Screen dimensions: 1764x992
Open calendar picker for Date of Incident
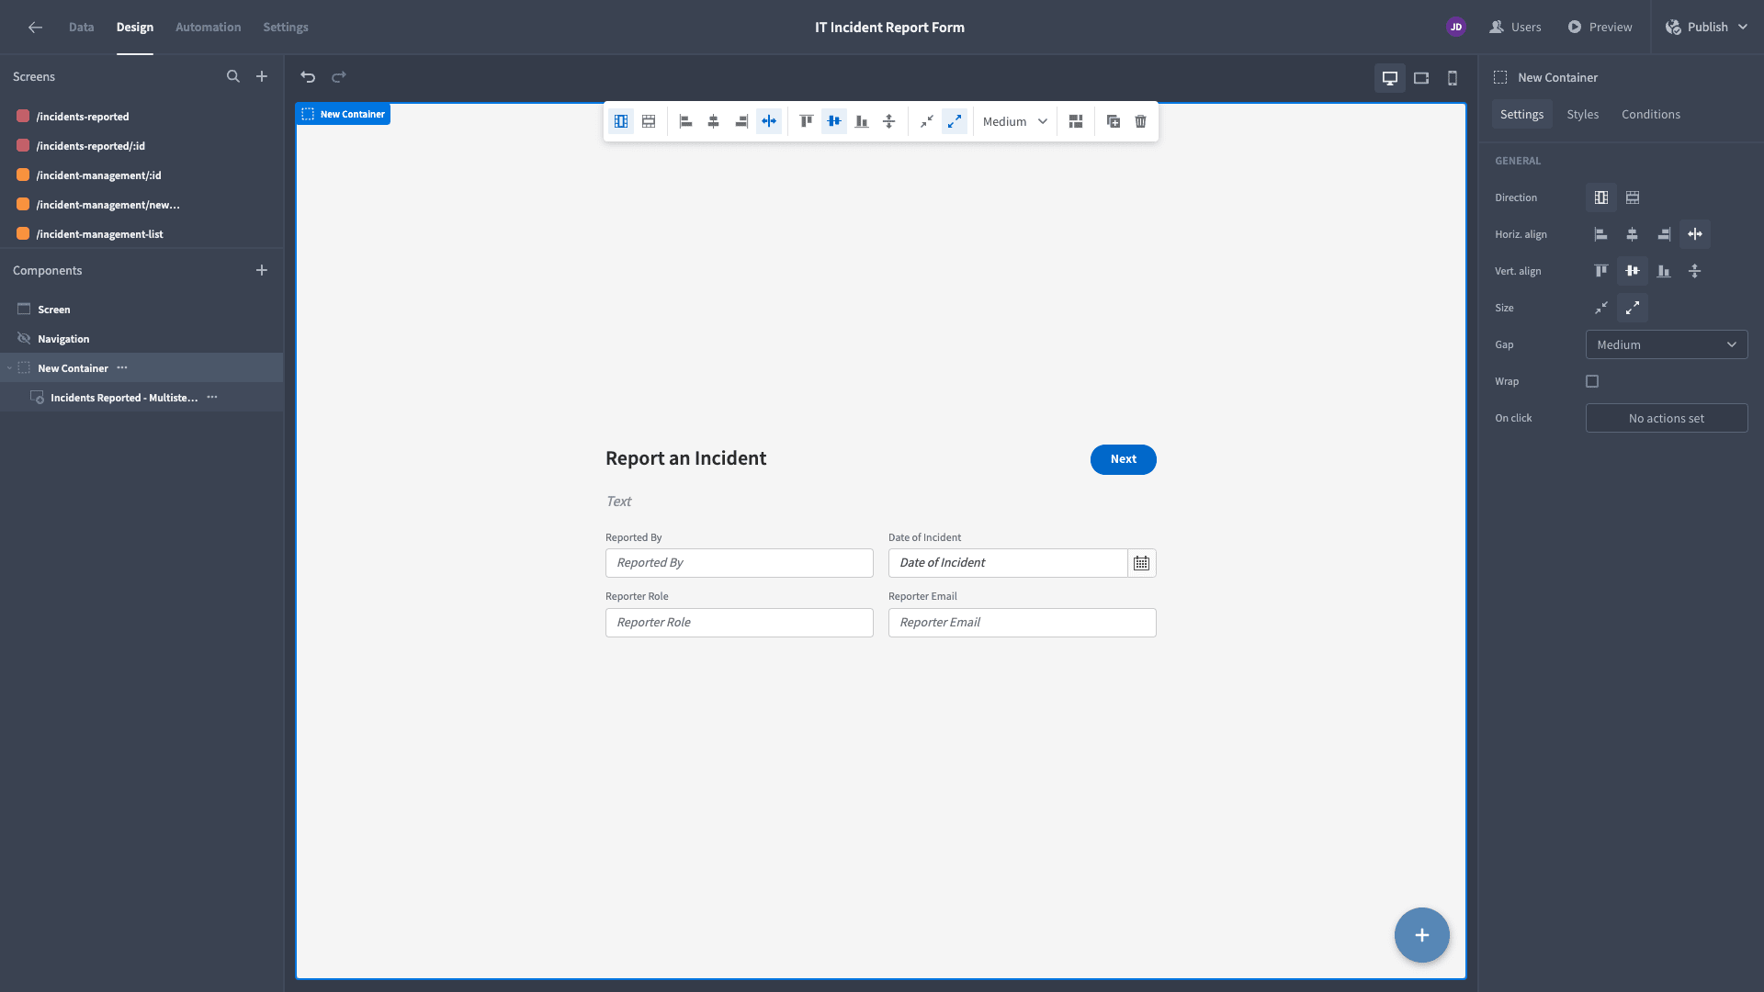click(x=1141, y=563)
